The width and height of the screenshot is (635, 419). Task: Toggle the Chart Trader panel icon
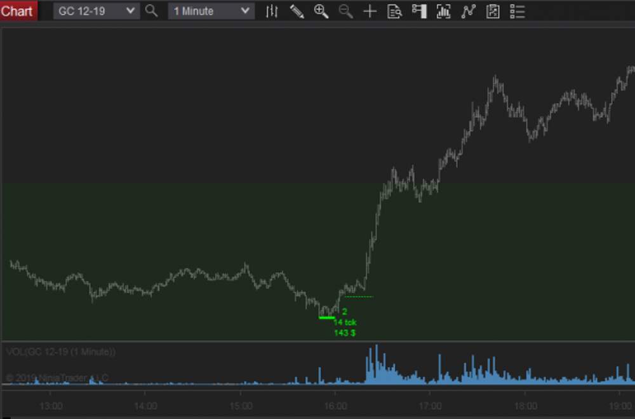point(419,11)
